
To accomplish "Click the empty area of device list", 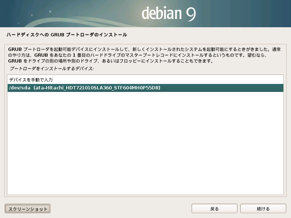I will (145, 145).
